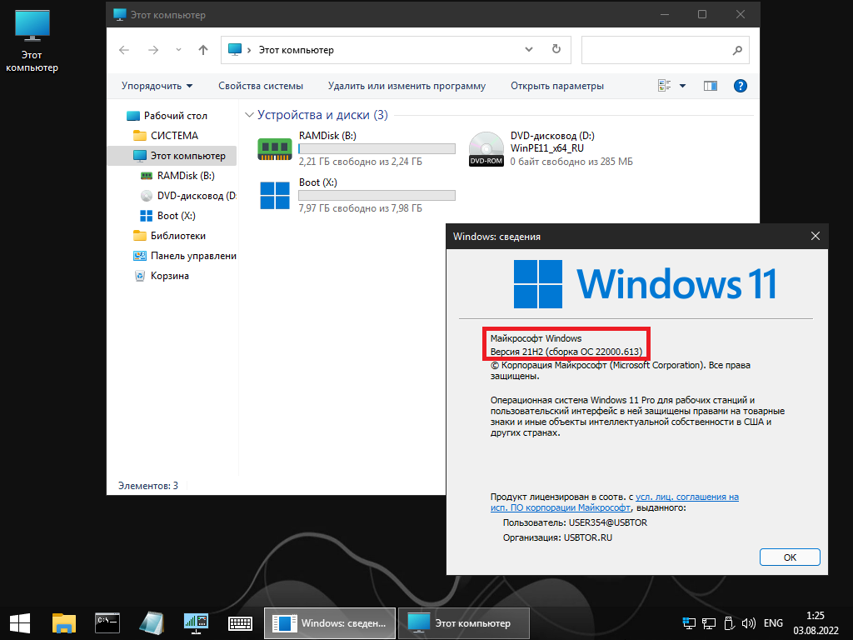Click the Explorer search input field

666,50
